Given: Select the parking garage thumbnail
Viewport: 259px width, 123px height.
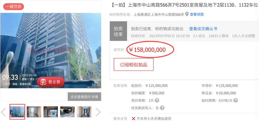Looking at the screenshot, I should tap(67, 112).
